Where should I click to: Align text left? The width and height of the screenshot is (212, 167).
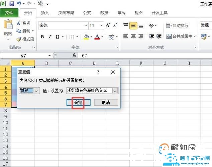click(126, 36)
